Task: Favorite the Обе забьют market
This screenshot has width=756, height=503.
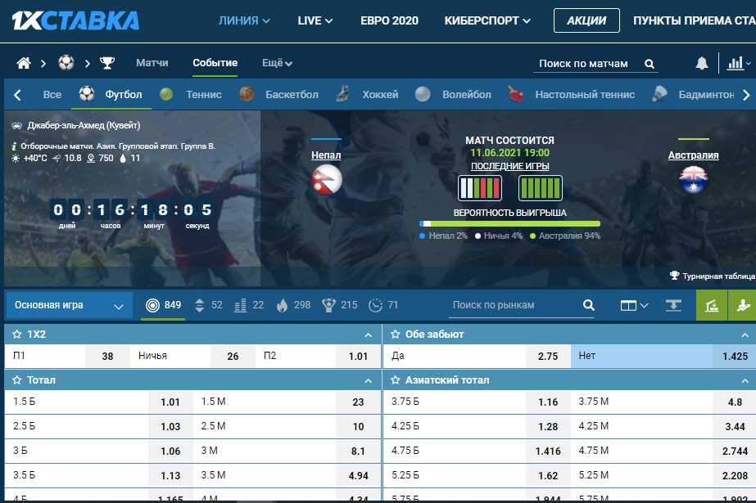Action: tap(396, 334)
